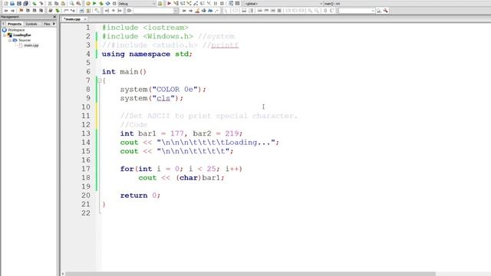The height and width of the screenshot is (276, 491).
Task: Close the Management panel
Action: click(x=54, y=17)
